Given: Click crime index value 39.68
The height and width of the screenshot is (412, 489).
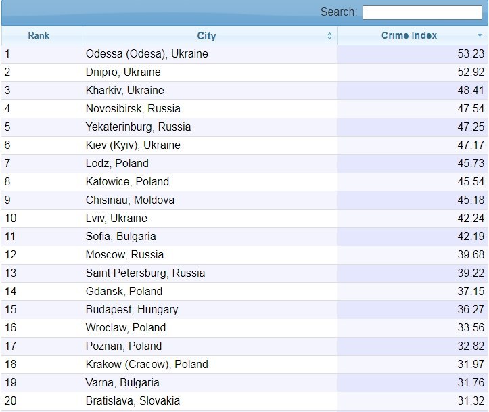Looking at the screenshot, I should click(x=471, y=255).
